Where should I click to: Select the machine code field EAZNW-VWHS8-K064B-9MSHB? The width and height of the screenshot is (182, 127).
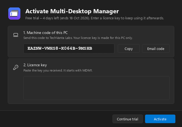[69, 48]
